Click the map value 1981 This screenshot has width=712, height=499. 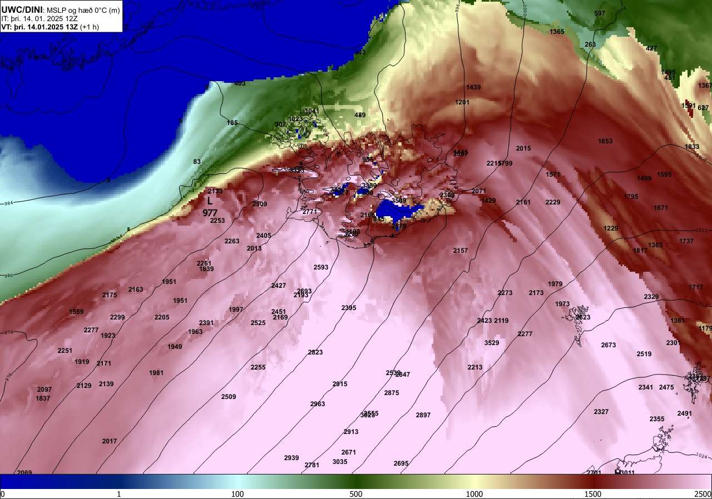(156, 373)
